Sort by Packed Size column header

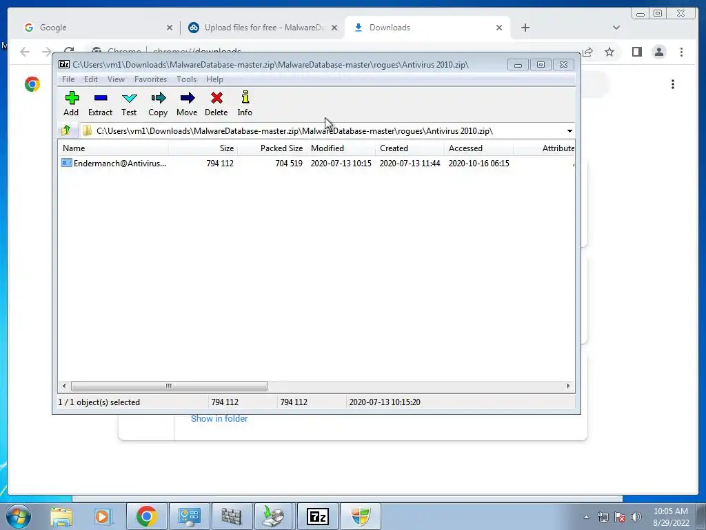272,148
